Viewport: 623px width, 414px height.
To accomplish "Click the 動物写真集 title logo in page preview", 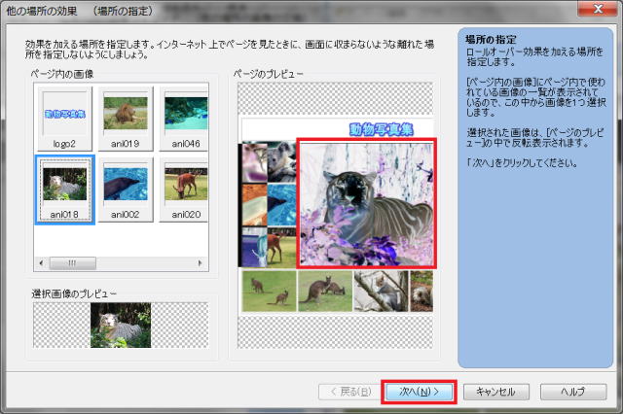I will [382, 129].
